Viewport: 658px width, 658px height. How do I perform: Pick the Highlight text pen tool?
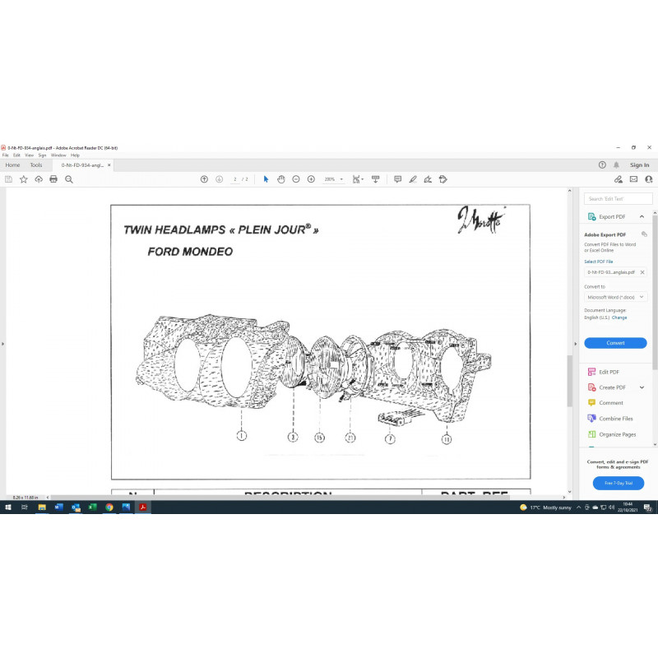(x=413, y=179)
